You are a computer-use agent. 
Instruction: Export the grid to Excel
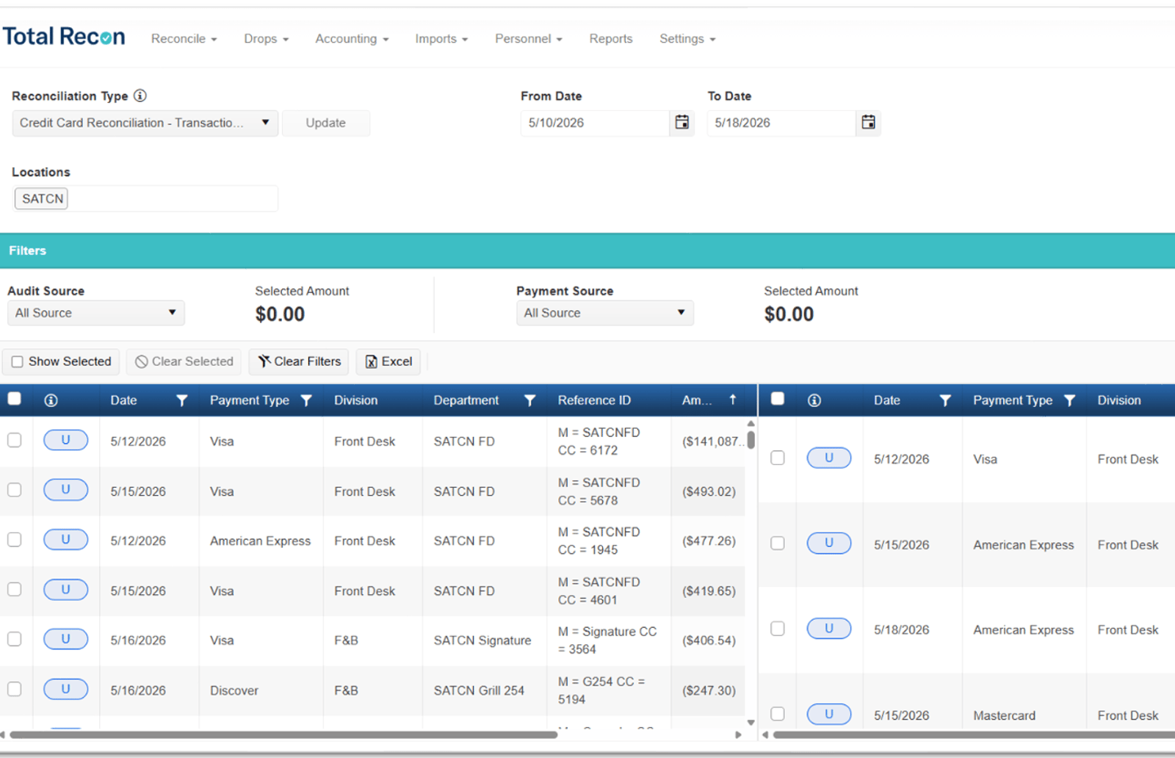coord(388,361)
